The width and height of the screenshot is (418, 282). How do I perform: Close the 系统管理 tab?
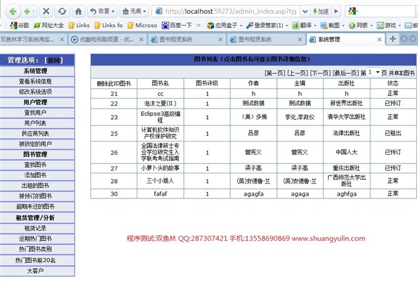pos(379,39)
